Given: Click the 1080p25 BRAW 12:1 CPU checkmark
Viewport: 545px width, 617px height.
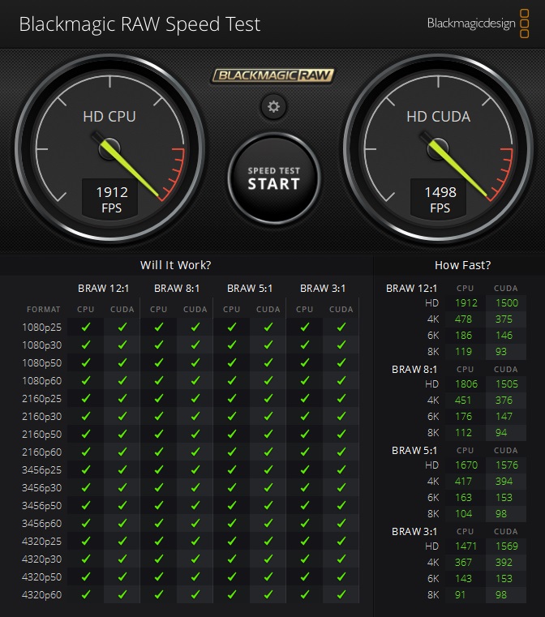Looking at the screenshot, I should 86,327.
